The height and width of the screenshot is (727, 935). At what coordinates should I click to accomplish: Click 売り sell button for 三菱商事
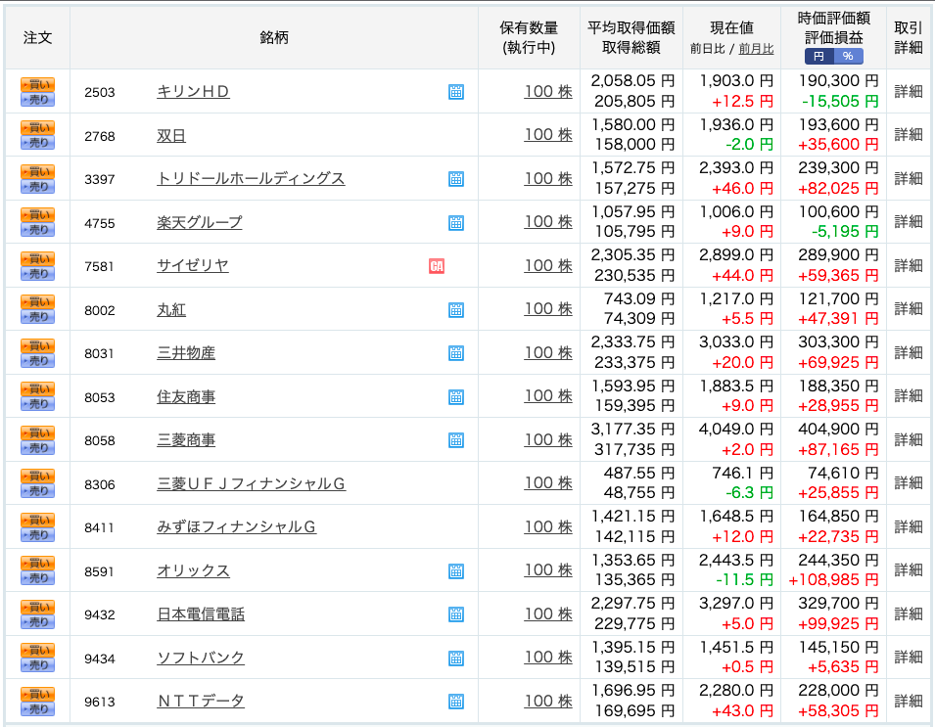pyautogui.click(x=37, y=447)
